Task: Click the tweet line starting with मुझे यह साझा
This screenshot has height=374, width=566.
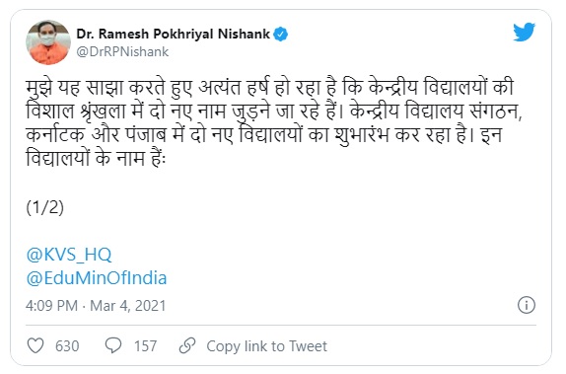Action: pos(269,89)
